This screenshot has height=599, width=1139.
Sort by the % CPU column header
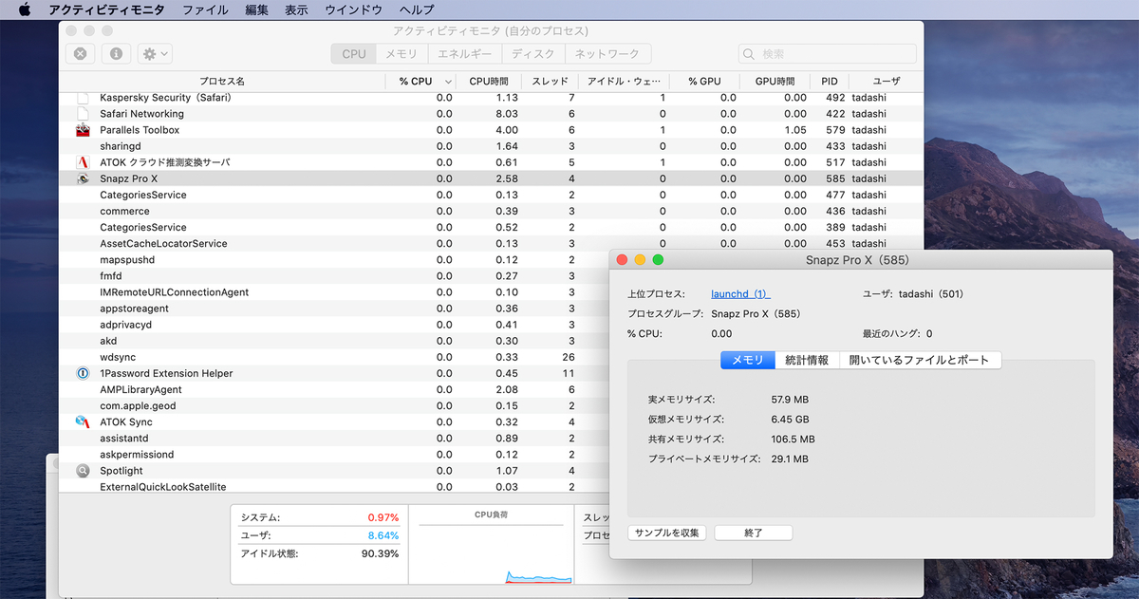click(420, 82)
